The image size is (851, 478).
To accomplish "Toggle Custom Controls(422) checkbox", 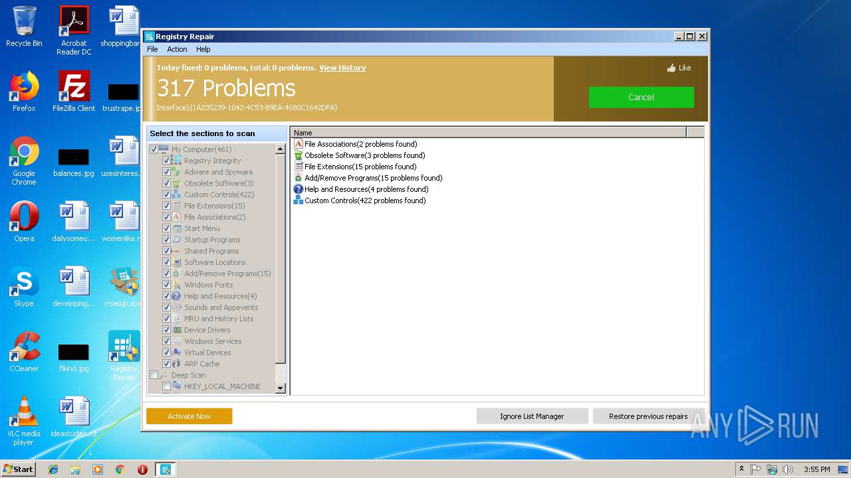I will pos(167,195).
